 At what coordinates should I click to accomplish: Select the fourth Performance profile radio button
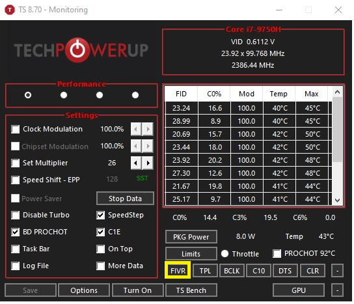click(x=135, y=95)
